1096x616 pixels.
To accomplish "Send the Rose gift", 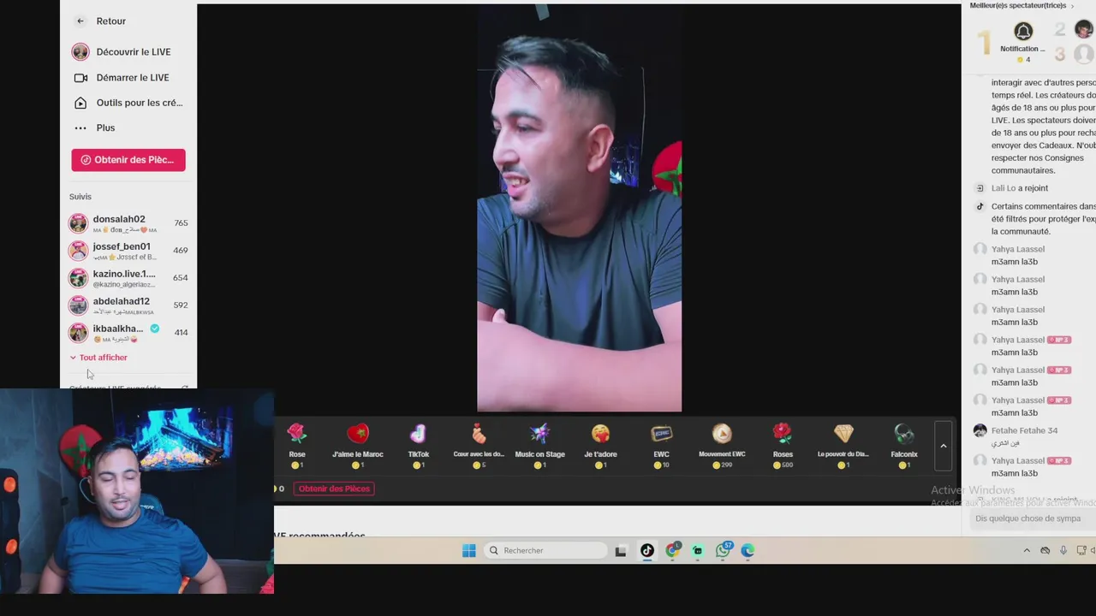I will (x=297, y=446).
